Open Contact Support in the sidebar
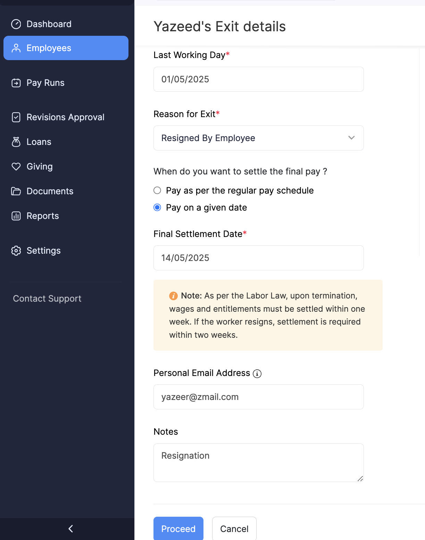425x540 pixels. pyautogui.click(x=47, y=298)
